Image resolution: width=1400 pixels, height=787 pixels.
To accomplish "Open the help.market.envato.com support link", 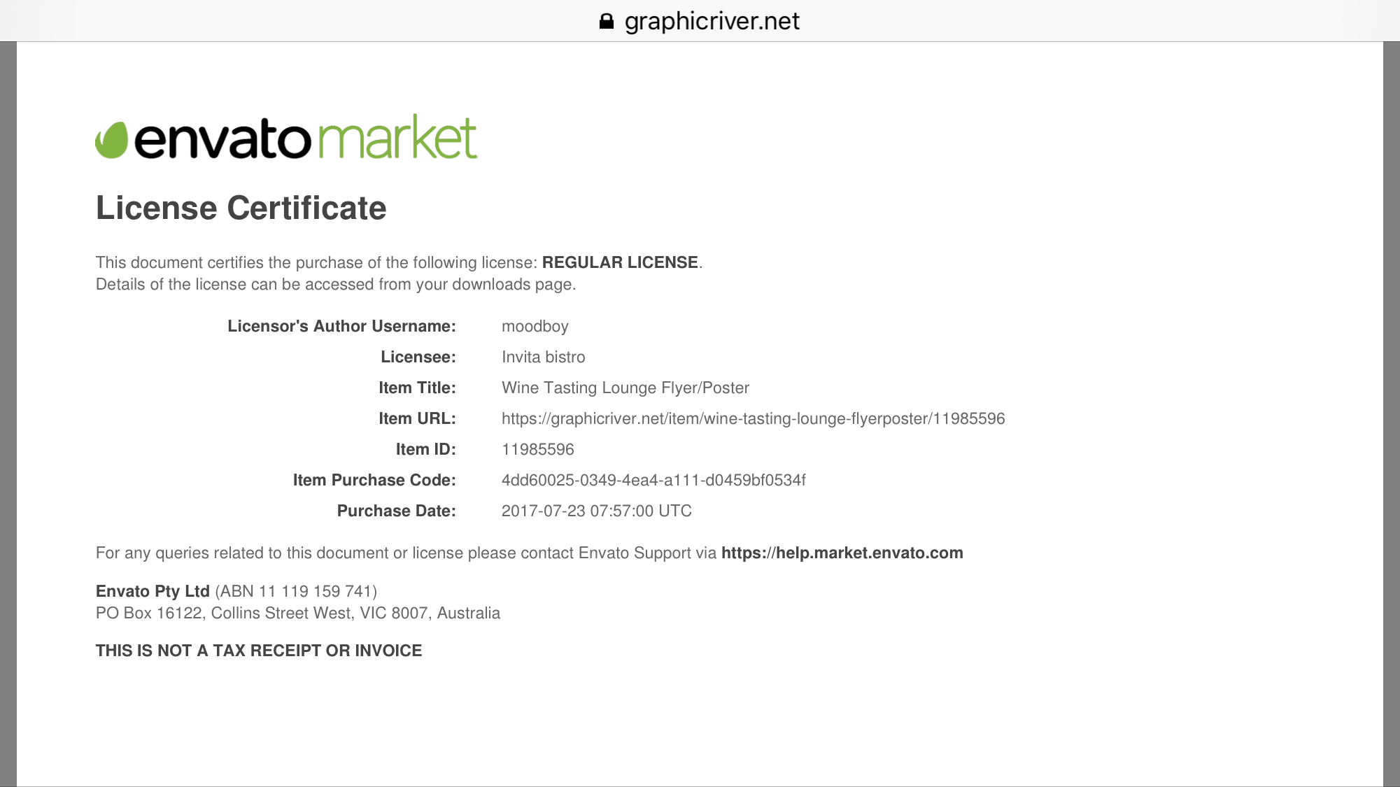I will (x=842, y=553).
